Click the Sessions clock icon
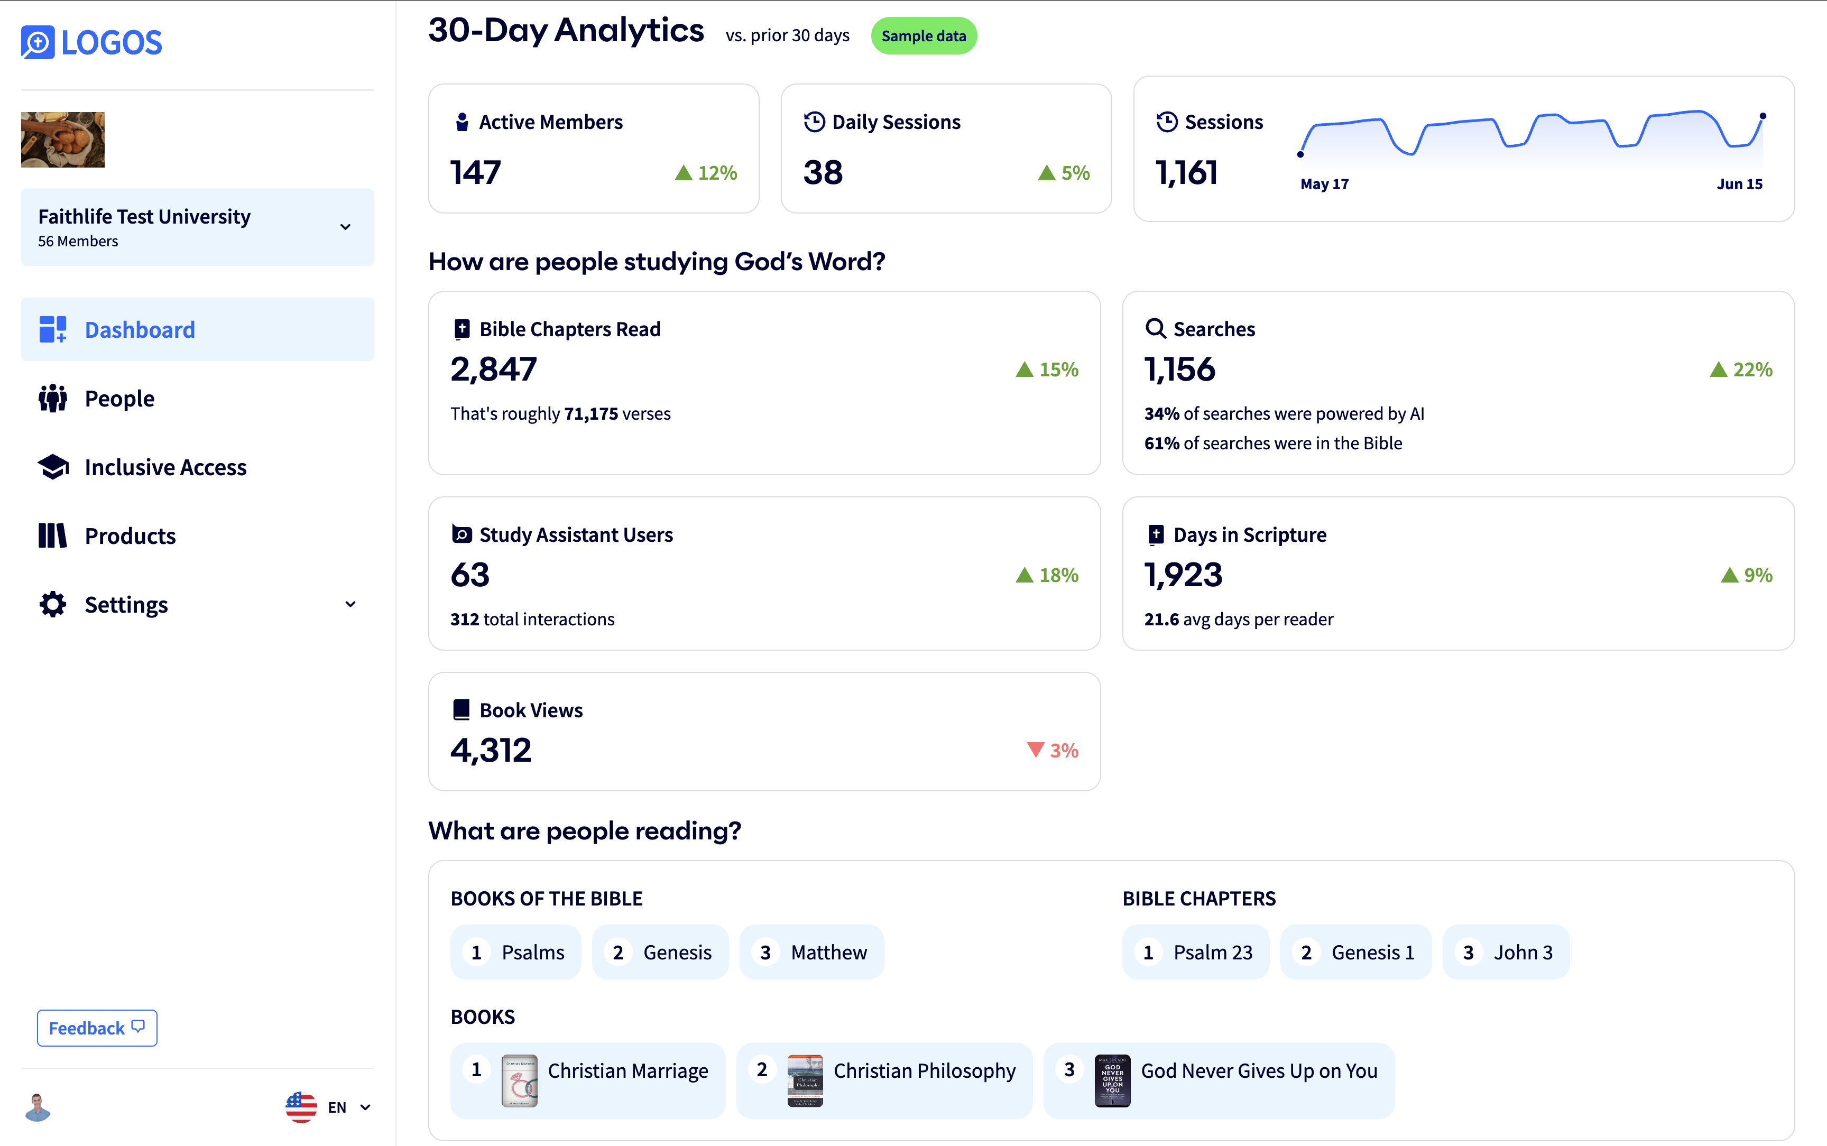This screenshot has width=1827, height=1146. click(1167, 122)
